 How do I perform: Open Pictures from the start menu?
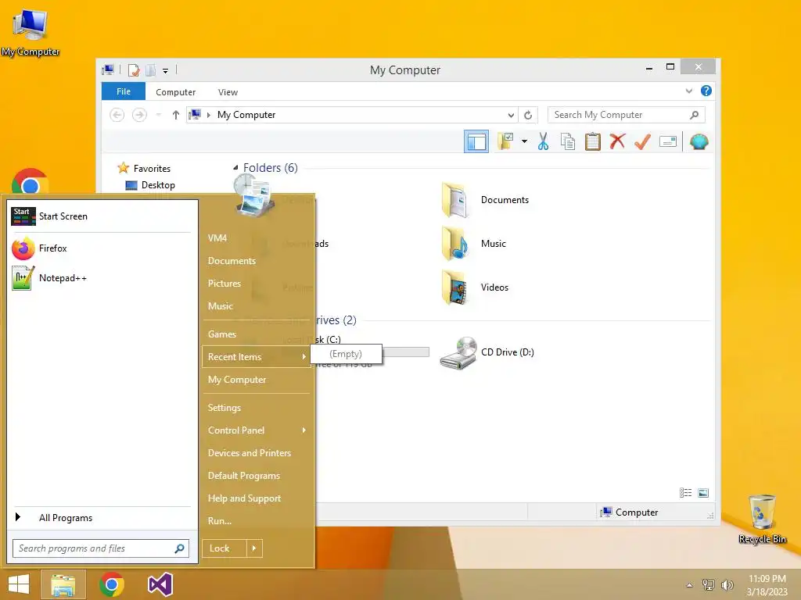coord(224,284)
